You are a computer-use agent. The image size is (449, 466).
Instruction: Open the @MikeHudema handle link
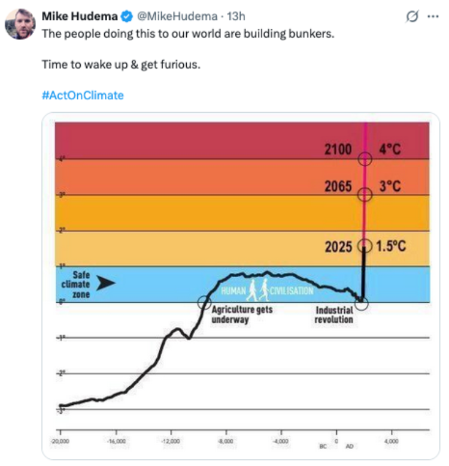(x=177, y=16)
